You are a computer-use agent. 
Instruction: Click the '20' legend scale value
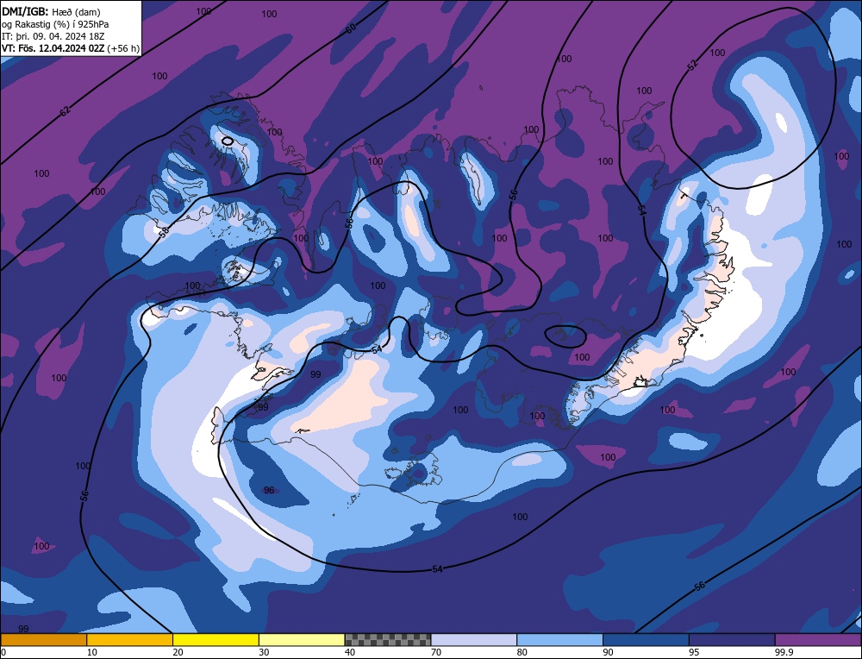[178, 652]
